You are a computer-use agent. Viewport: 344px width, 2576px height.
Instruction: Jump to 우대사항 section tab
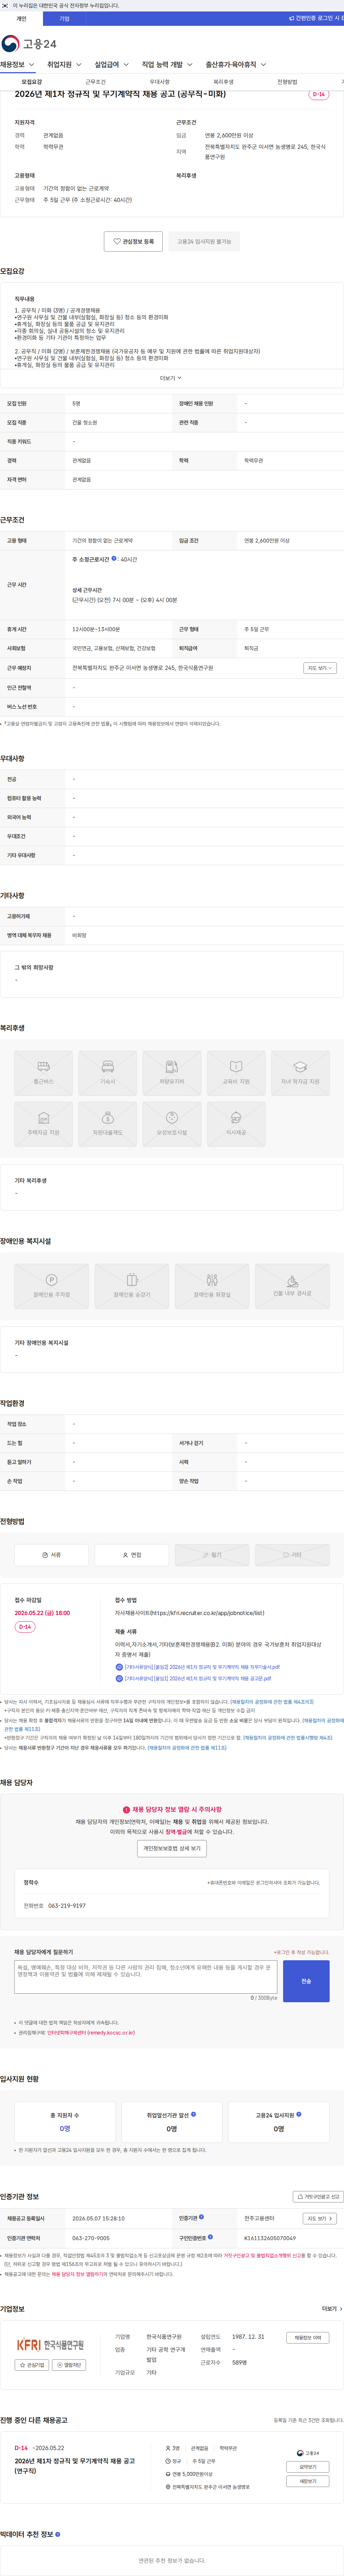tap(160, 82)
